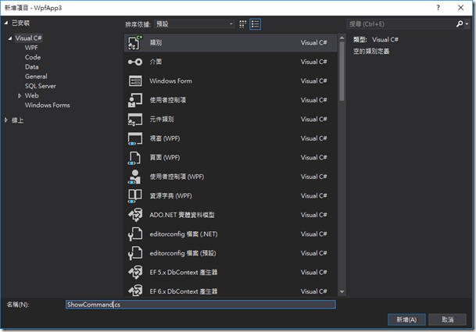Select the General category
The height and width of the screenshot is (332, 476).
pyautogui.click(x=36, y=77)
